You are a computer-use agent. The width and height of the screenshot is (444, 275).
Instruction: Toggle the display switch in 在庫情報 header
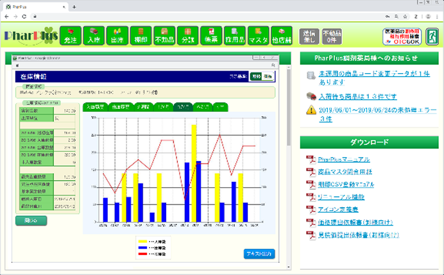[262, 76]
